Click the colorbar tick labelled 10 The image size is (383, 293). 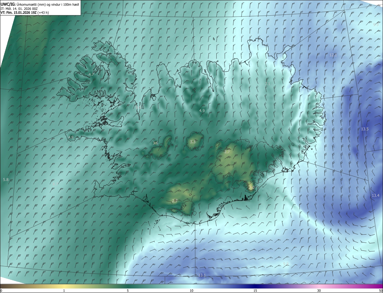(x=191, y=291)
